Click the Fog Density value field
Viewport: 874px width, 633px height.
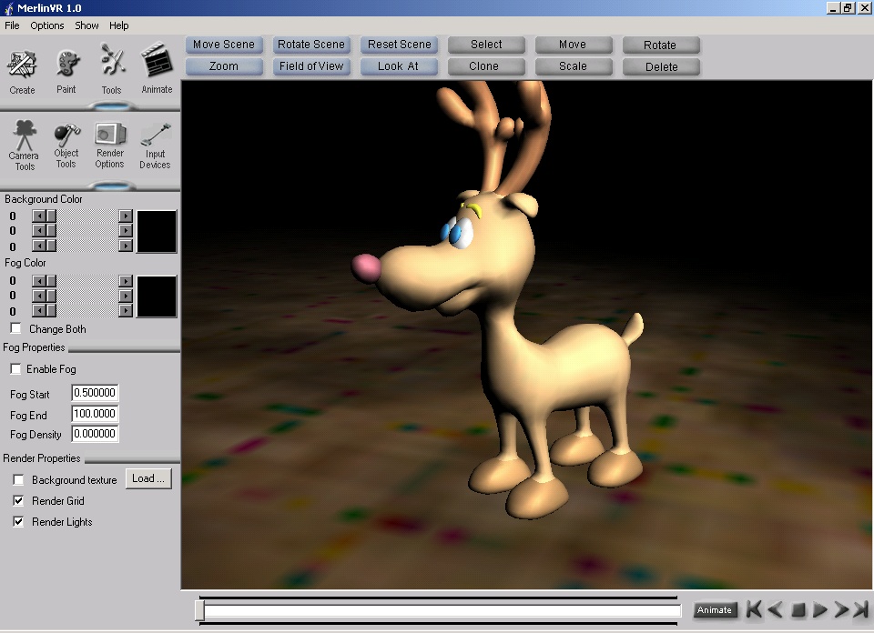95,434
